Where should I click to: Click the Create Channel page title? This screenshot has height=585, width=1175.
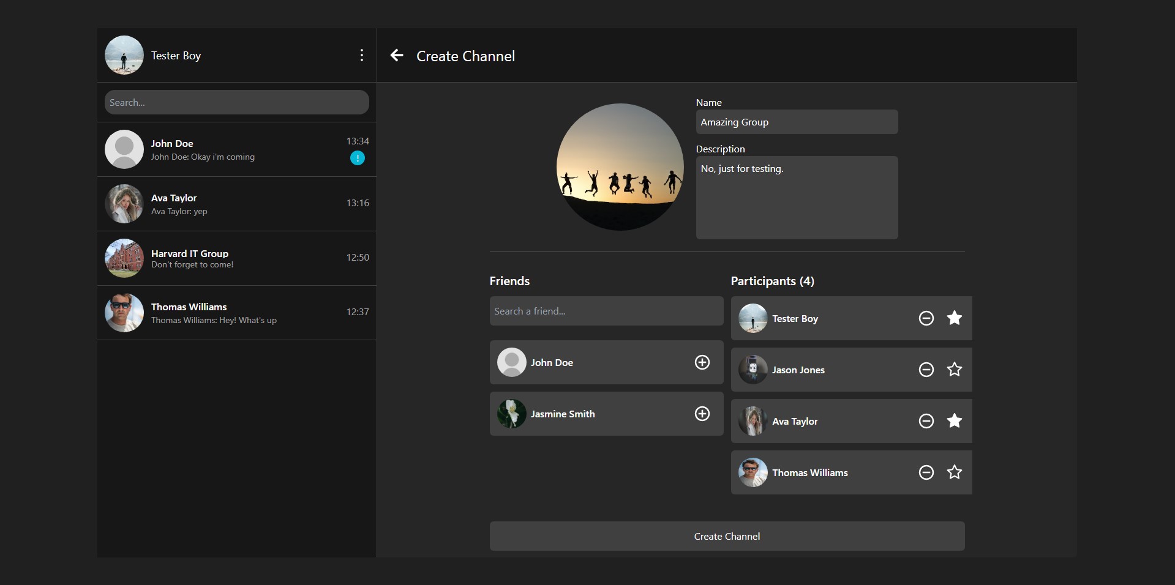point(465,56)
